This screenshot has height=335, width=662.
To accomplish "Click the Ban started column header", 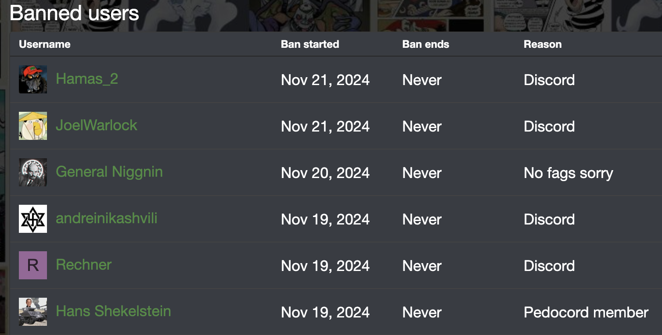I will point(310,44).
